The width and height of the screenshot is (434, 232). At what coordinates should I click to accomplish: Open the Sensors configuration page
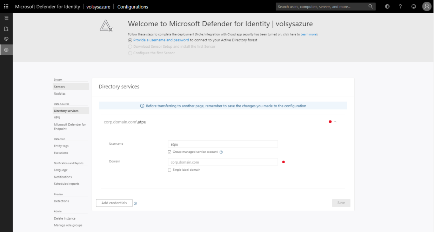click(x=59, y=87)
